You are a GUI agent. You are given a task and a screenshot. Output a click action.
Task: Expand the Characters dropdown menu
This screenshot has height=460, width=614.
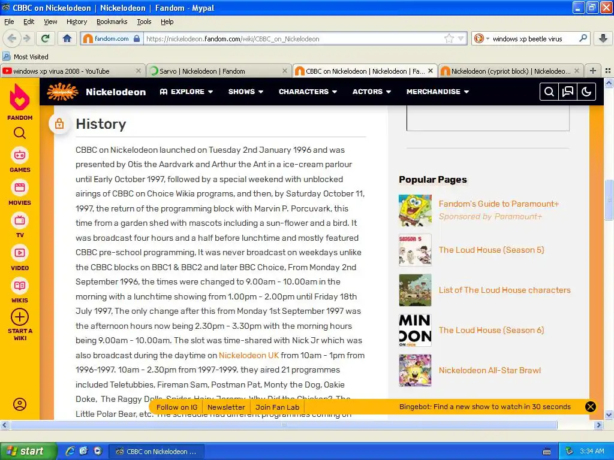click(308, 92)
